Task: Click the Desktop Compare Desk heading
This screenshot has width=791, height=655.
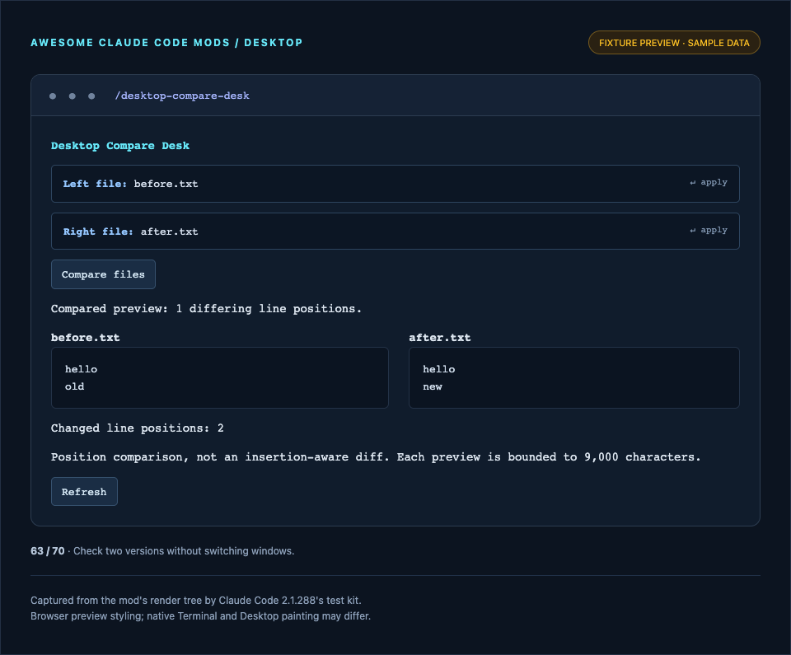Action: point(120,146)
